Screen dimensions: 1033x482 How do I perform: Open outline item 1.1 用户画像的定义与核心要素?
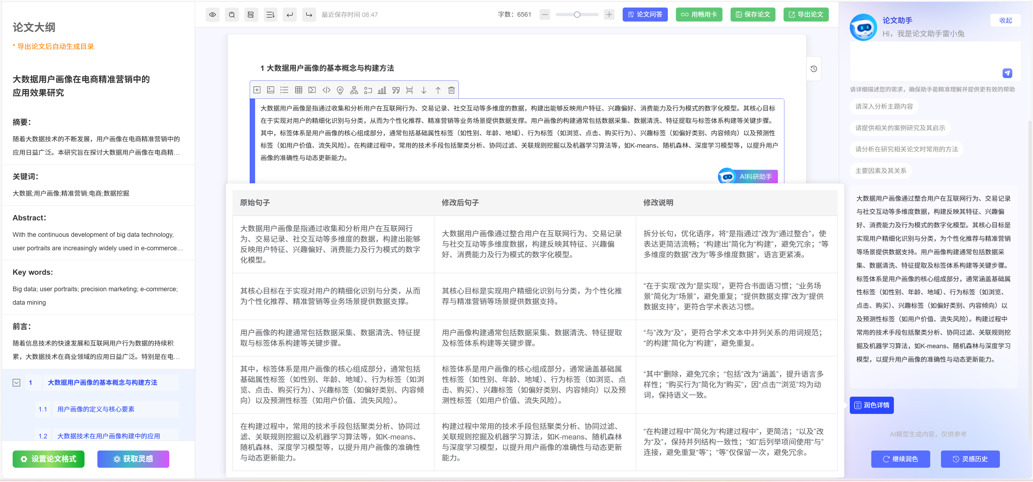(96, 409)
